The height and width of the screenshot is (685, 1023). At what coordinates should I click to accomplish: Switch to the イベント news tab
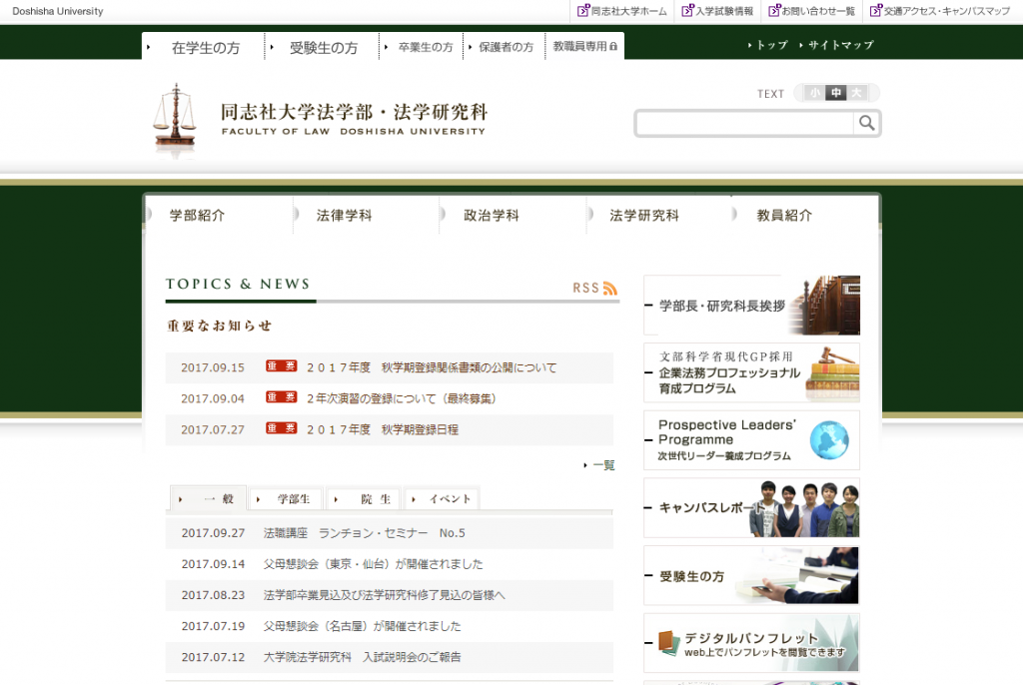point(442,499)
